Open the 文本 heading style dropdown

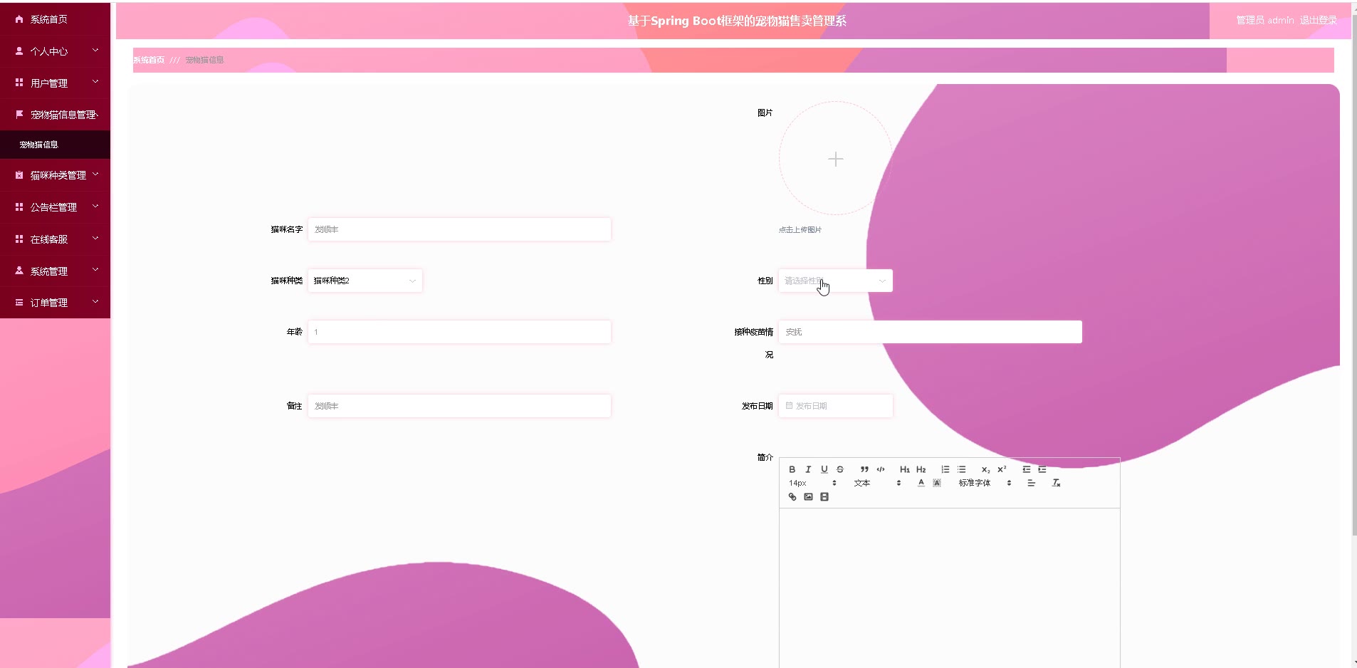pos(878,483)
